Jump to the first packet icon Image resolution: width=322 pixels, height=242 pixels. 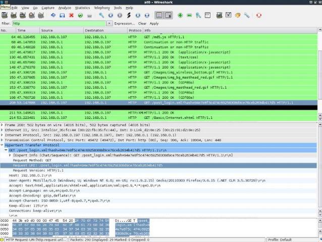pos(138,15)
